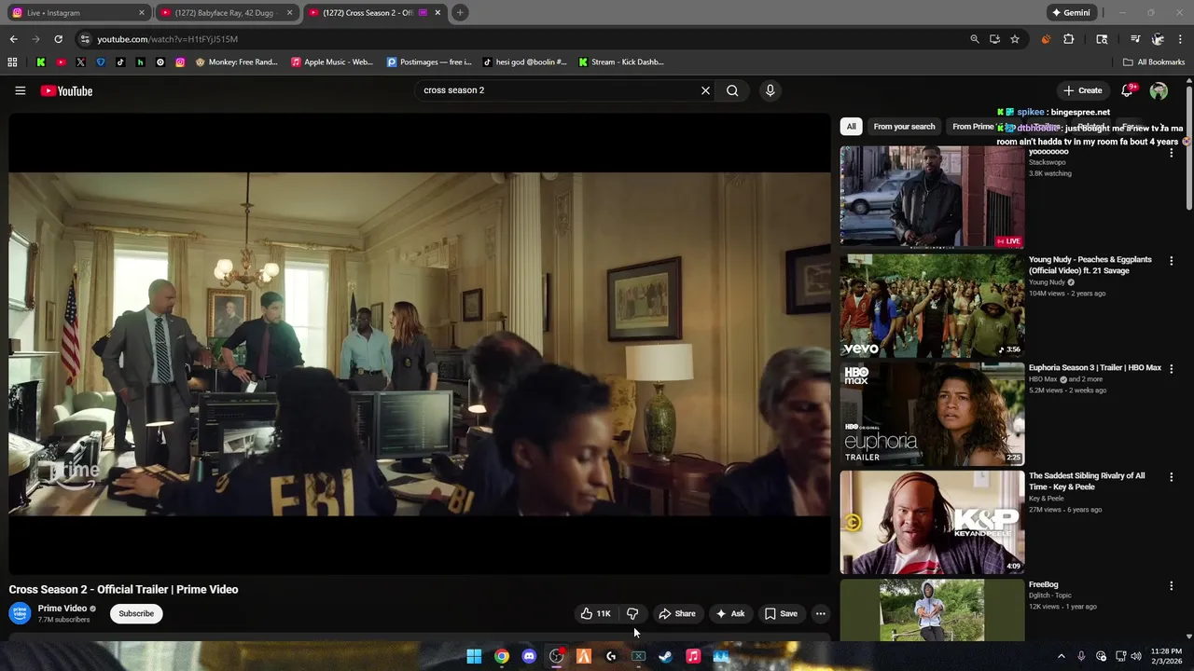1194x671 pixels.
Task: Reload the current page
Action: [58, 39]
